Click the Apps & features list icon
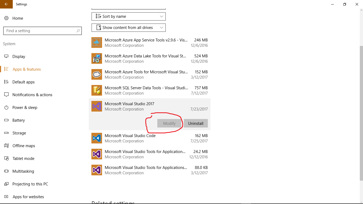Viewport: 363px width, 204px height. click(6, 69)
